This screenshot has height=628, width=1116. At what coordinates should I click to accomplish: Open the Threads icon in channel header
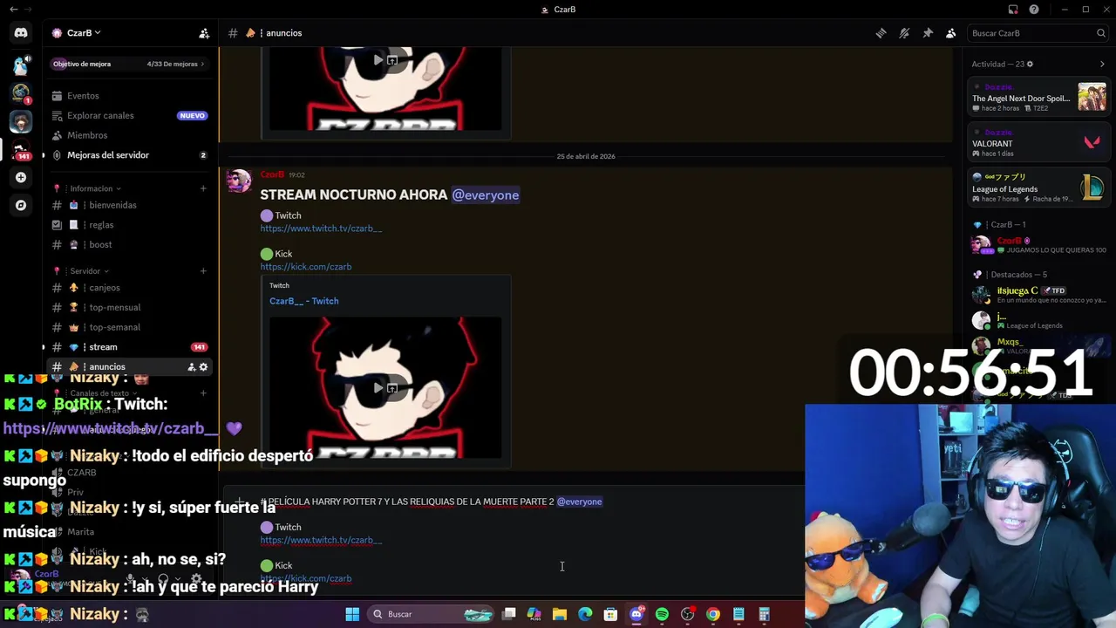point(881,33)
